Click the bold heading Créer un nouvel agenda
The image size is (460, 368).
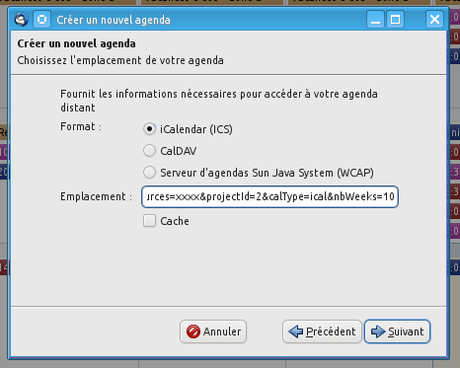tap(76, 43)
